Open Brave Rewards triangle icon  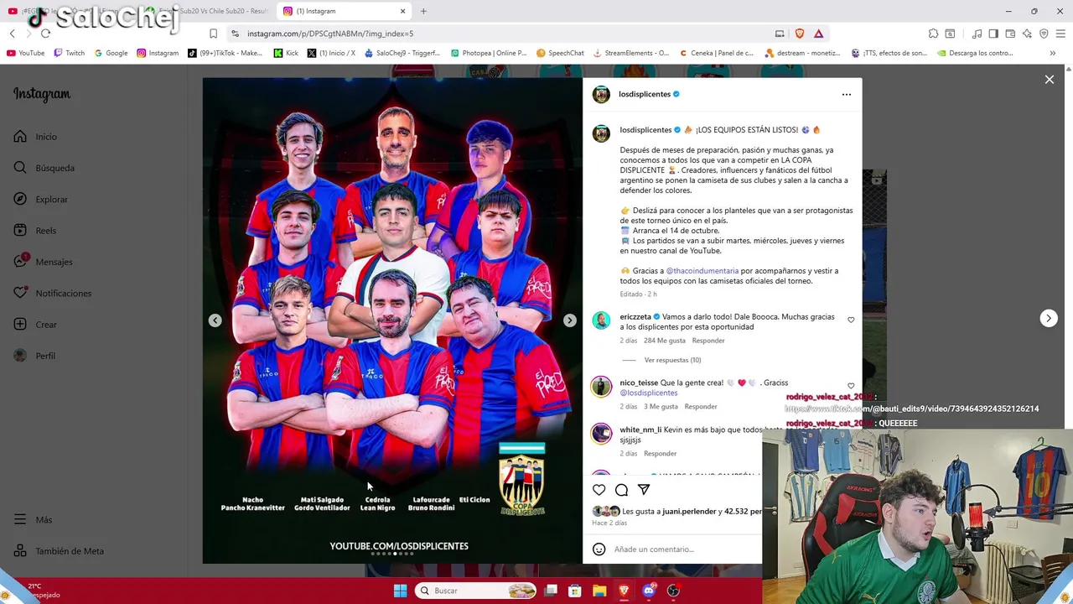818,34
